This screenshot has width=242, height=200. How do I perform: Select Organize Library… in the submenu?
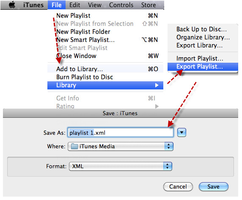point(203,37)
